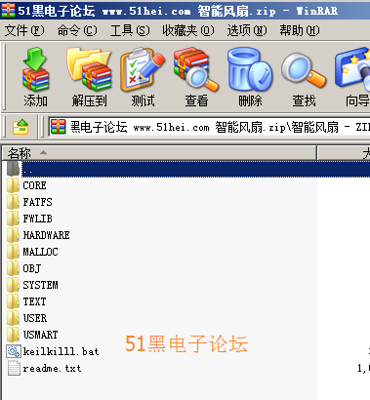Open the Favorites (收藏夹) menu
Viewport: 370px width, 400px height.
[x=188, y=30]
